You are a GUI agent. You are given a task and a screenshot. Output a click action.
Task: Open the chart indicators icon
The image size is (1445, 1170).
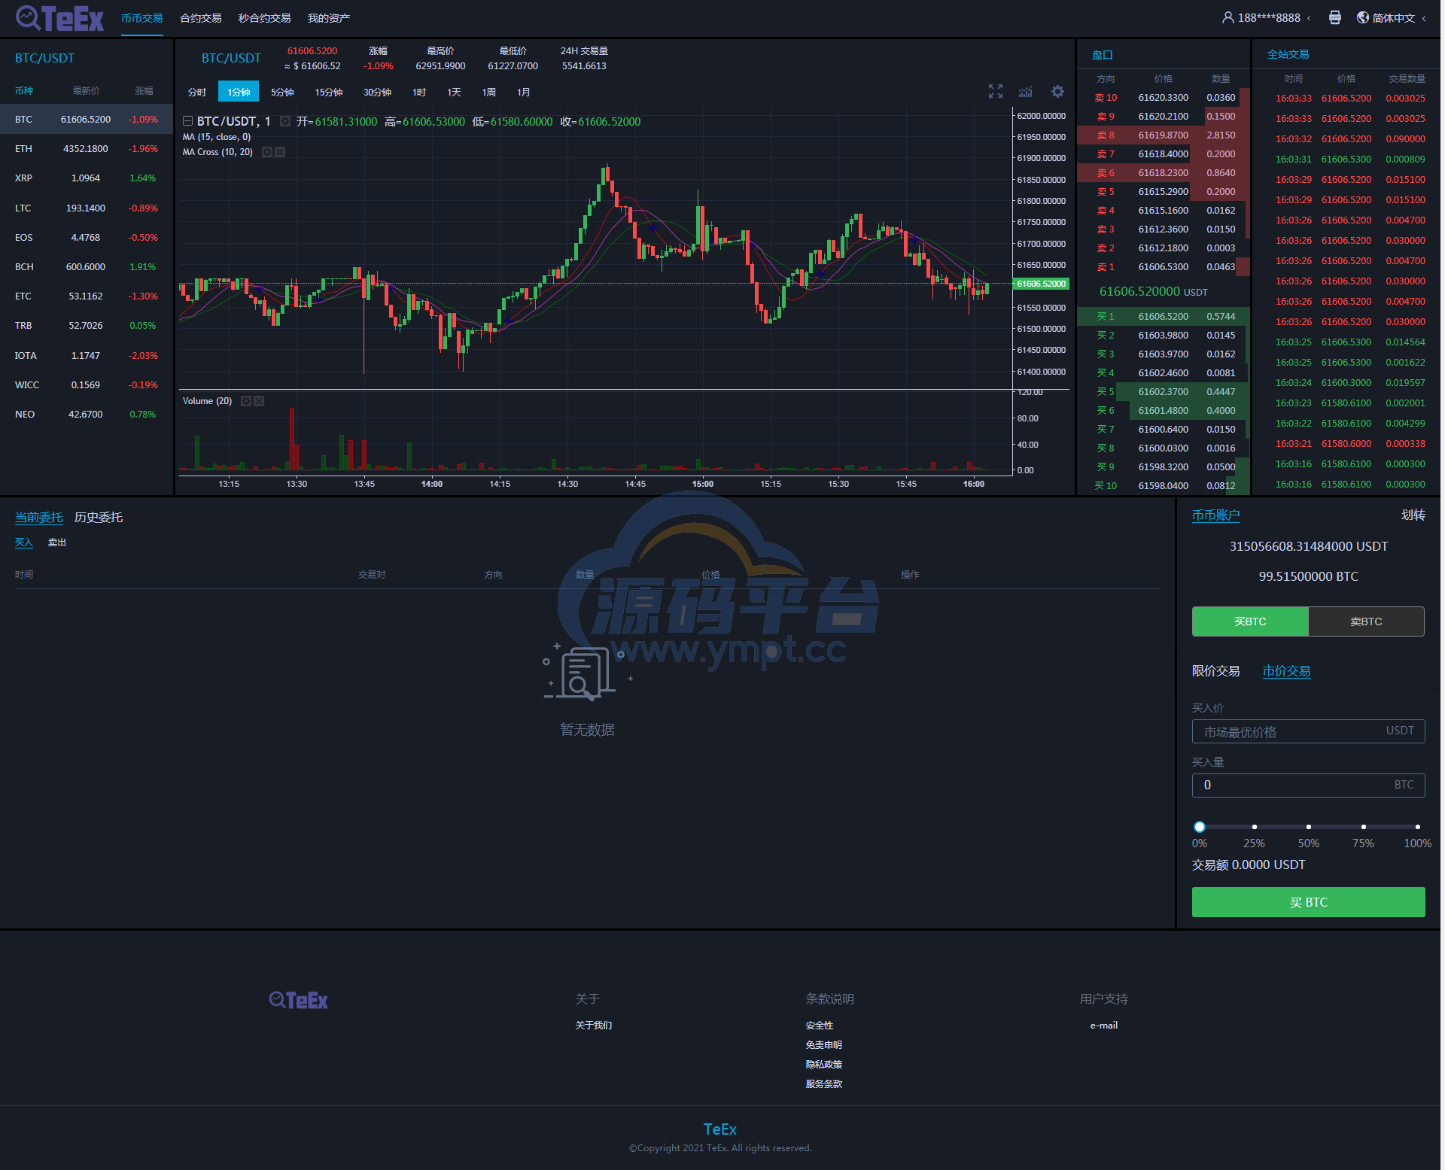1026,92
